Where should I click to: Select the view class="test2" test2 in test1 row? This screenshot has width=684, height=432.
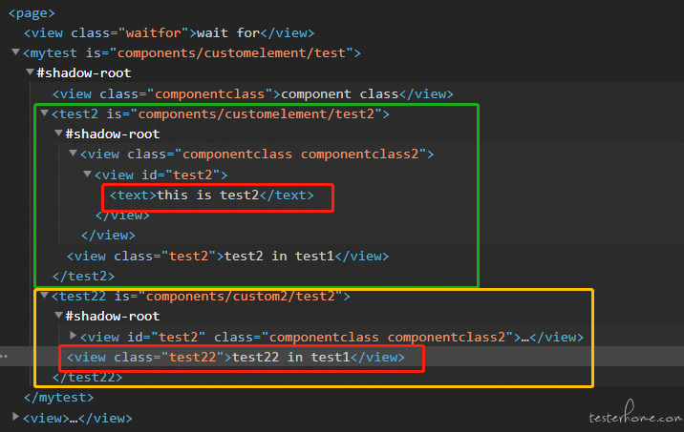227,257
